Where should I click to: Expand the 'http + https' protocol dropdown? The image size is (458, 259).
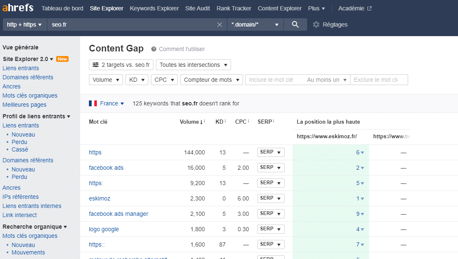pos(25,24)
